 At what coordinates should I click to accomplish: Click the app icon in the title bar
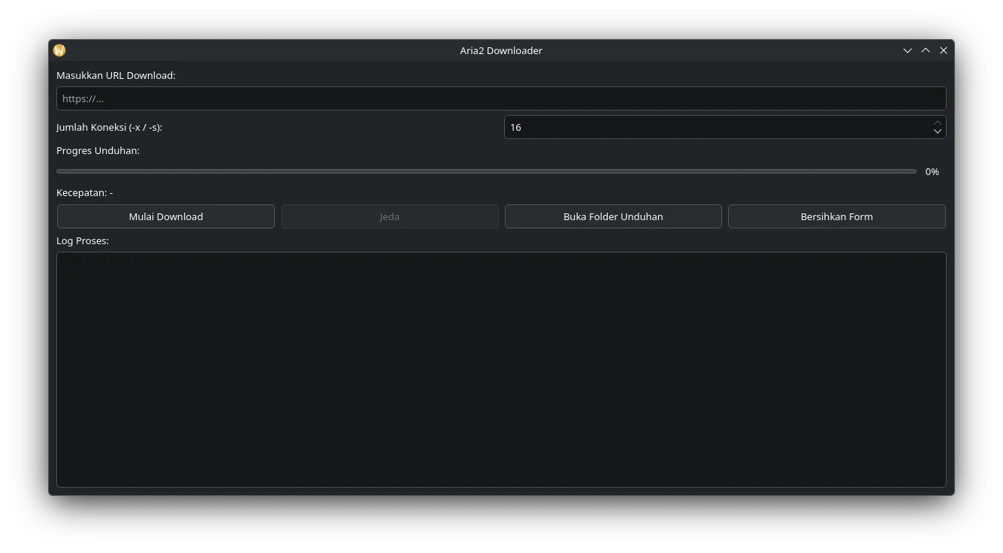[59, 50]
